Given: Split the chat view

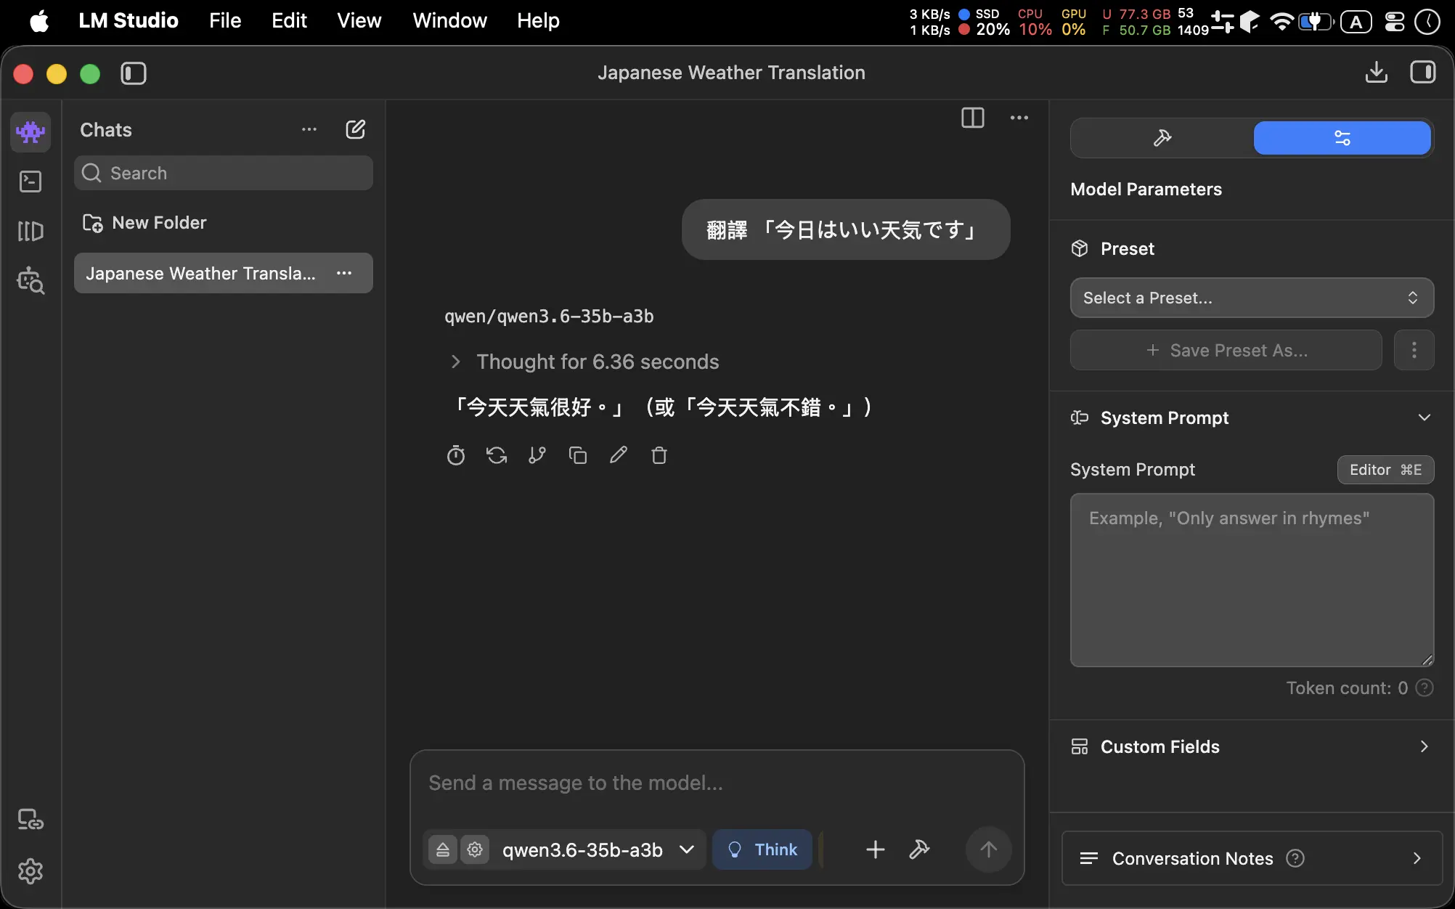Looking at the screenshot, I should click(973, 118).
